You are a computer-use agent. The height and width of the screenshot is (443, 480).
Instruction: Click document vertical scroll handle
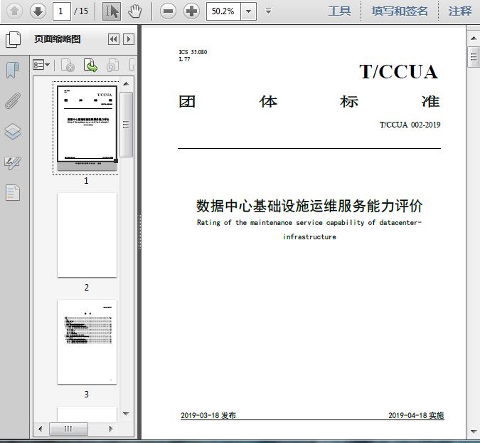pos(474,57)
